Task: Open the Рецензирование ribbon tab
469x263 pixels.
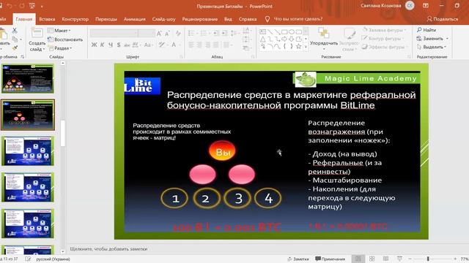Action: 199,19
